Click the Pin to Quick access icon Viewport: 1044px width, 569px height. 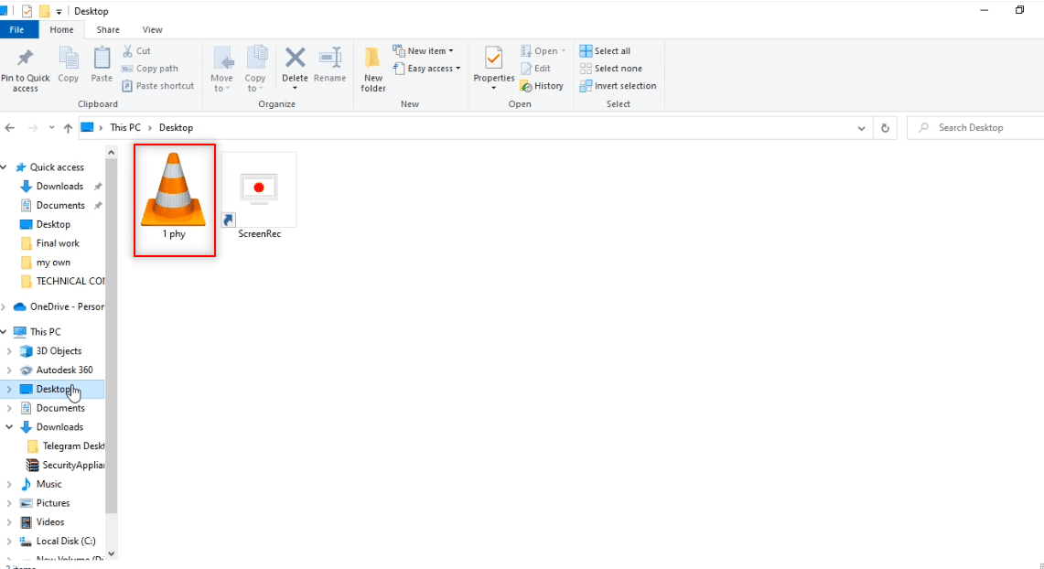tap(25, 59)
